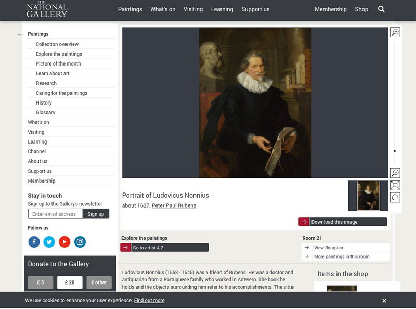Open Learning in sidebar
416x309 pixels.
click(x=37, y=142)
